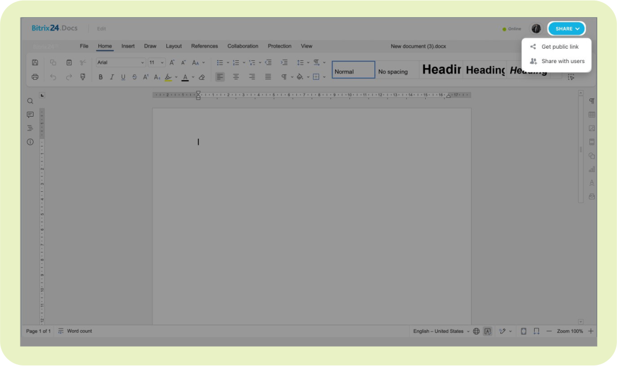Open the References tab
Viewport: 617px width, 366px height.
click(x=205, y=46)
